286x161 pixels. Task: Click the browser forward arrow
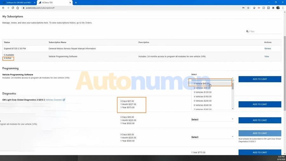8,8
